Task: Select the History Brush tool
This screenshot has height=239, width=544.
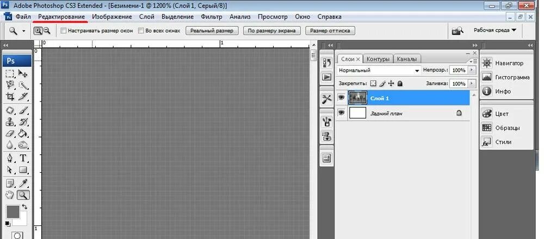Action: click(23, 122)
